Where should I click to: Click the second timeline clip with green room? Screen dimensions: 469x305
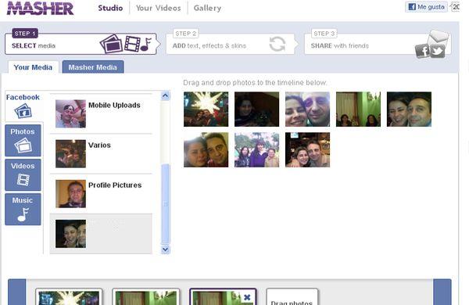pos(146,297)
